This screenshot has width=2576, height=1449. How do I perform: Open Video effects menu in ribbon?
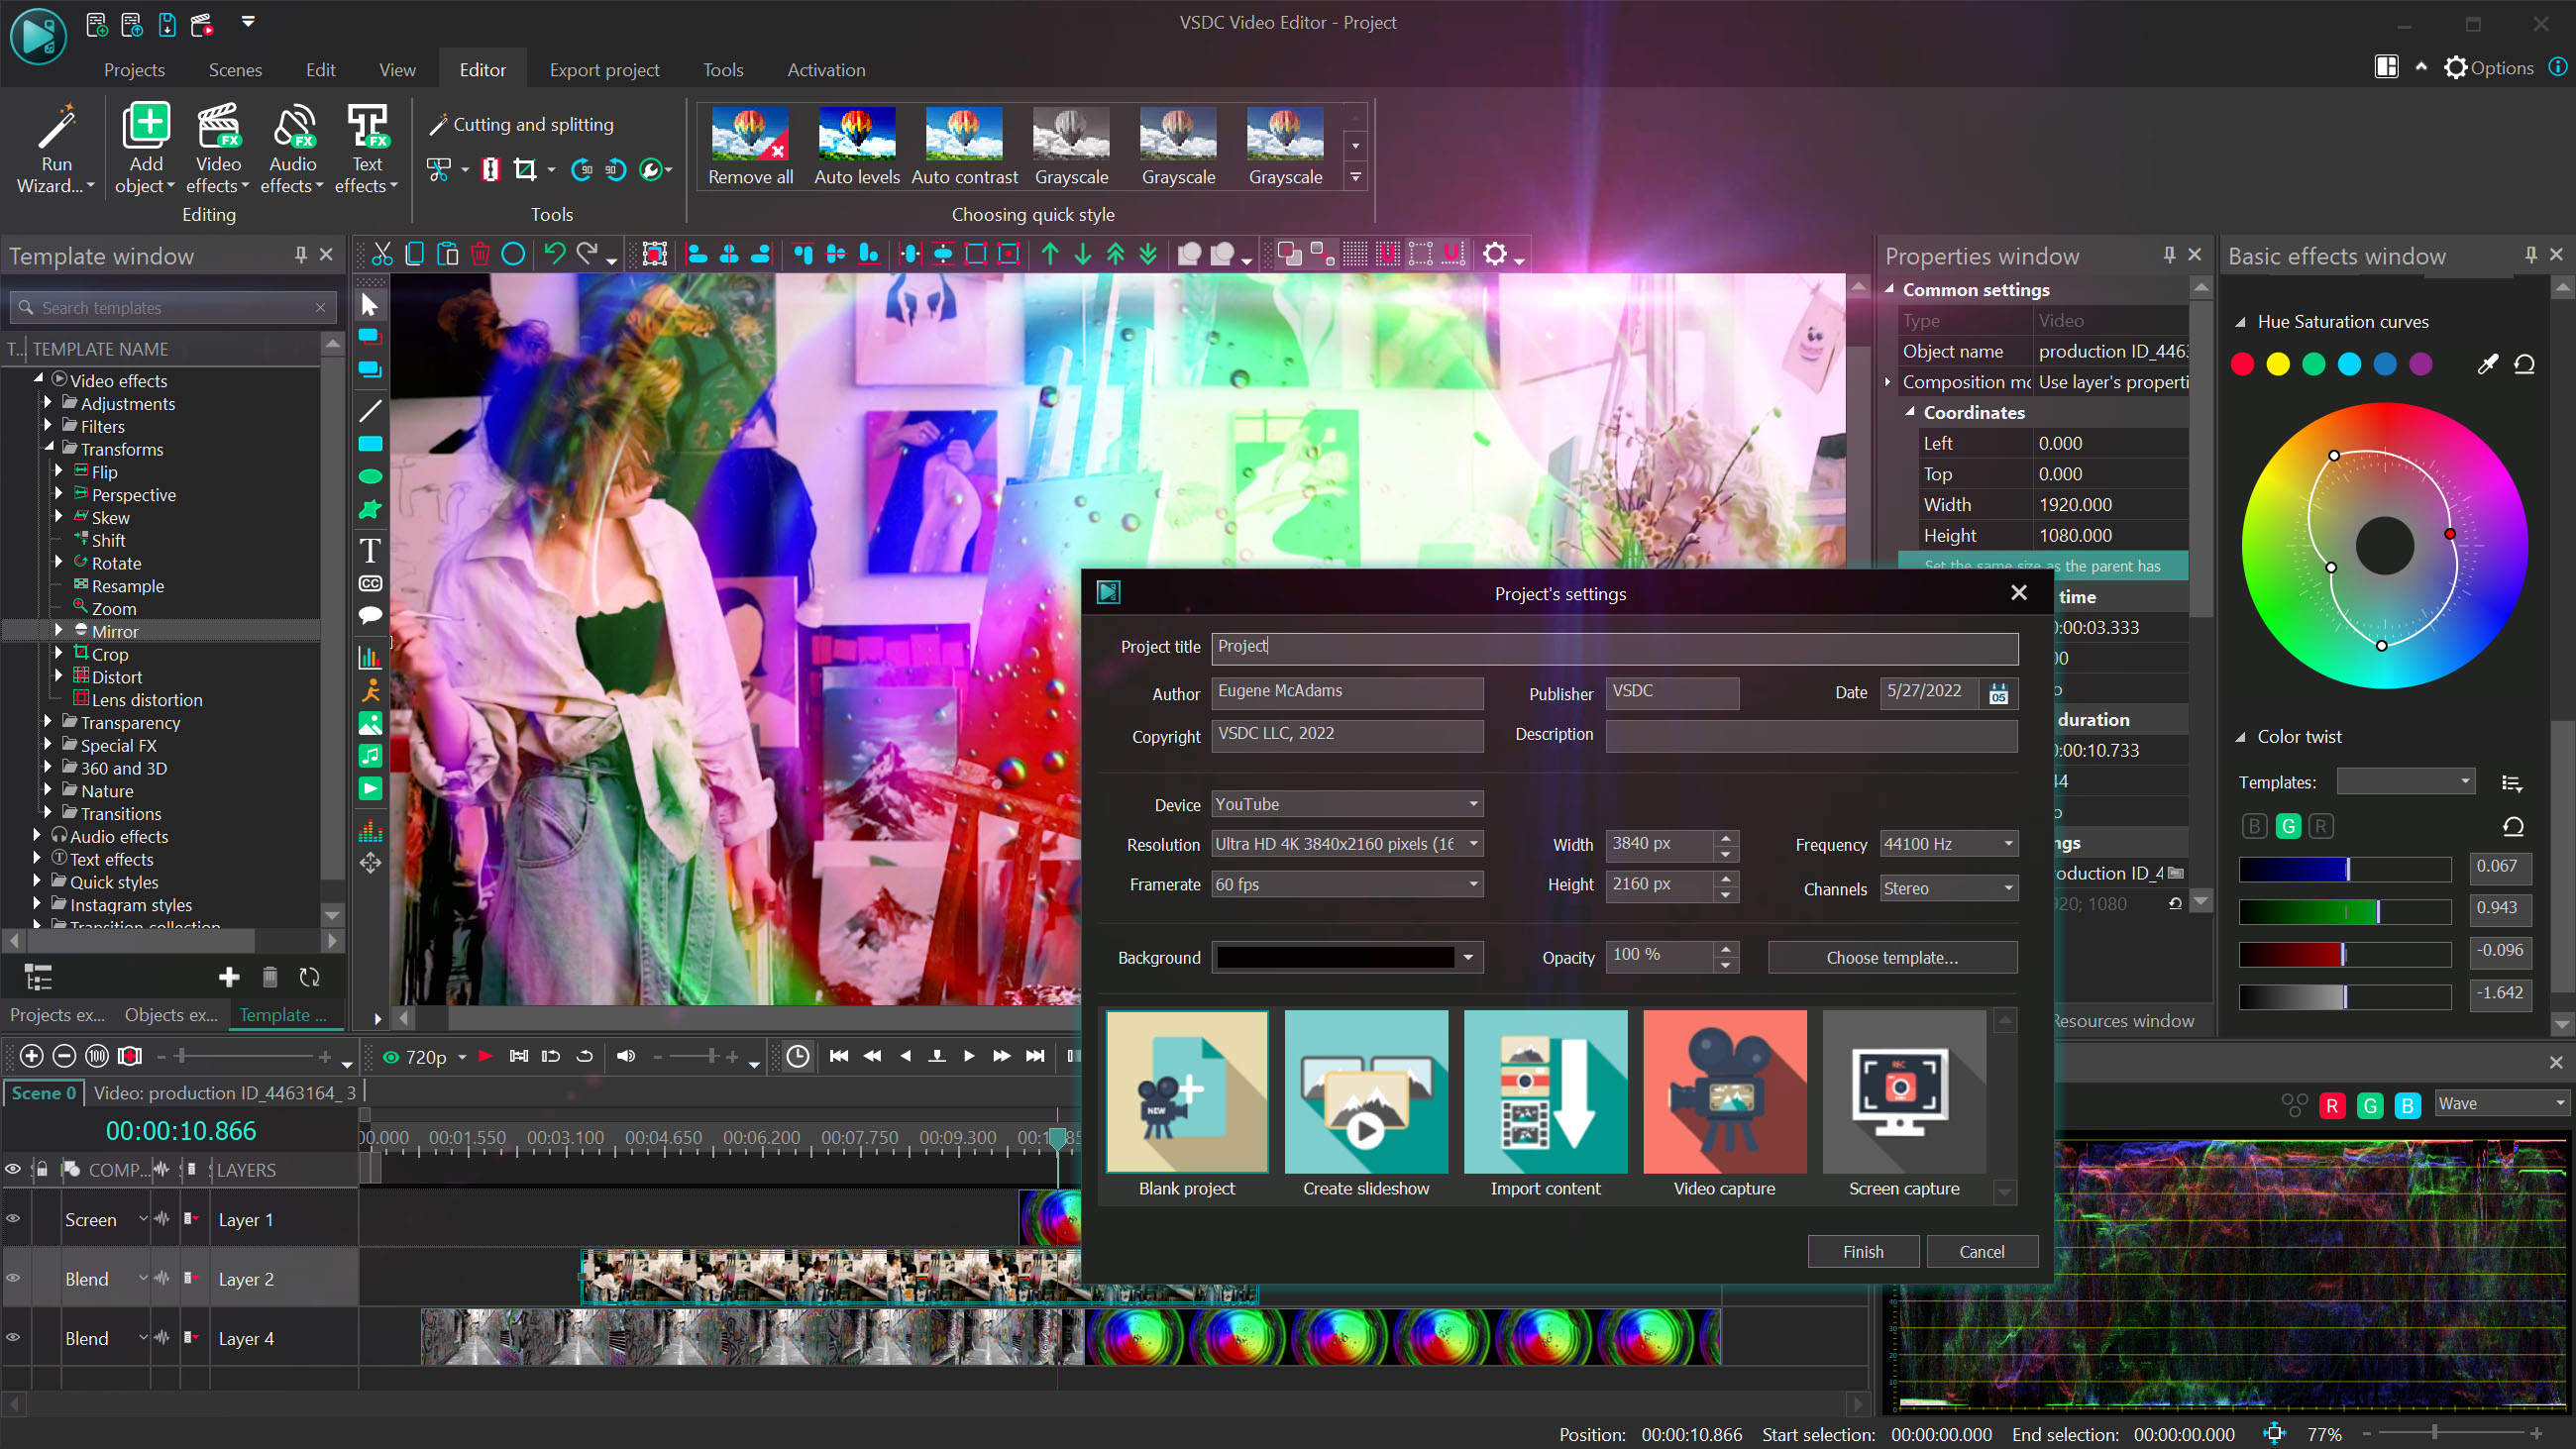point(218,148)
